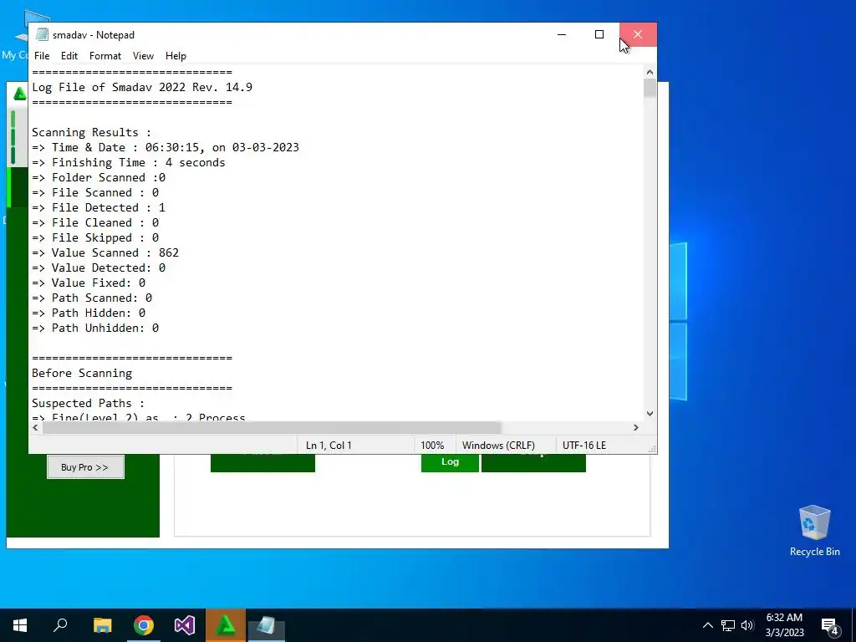Viewport: 856px width, 642px height.
Task: Click the 'Value Detected: 0' line
Action: [99, 268]
